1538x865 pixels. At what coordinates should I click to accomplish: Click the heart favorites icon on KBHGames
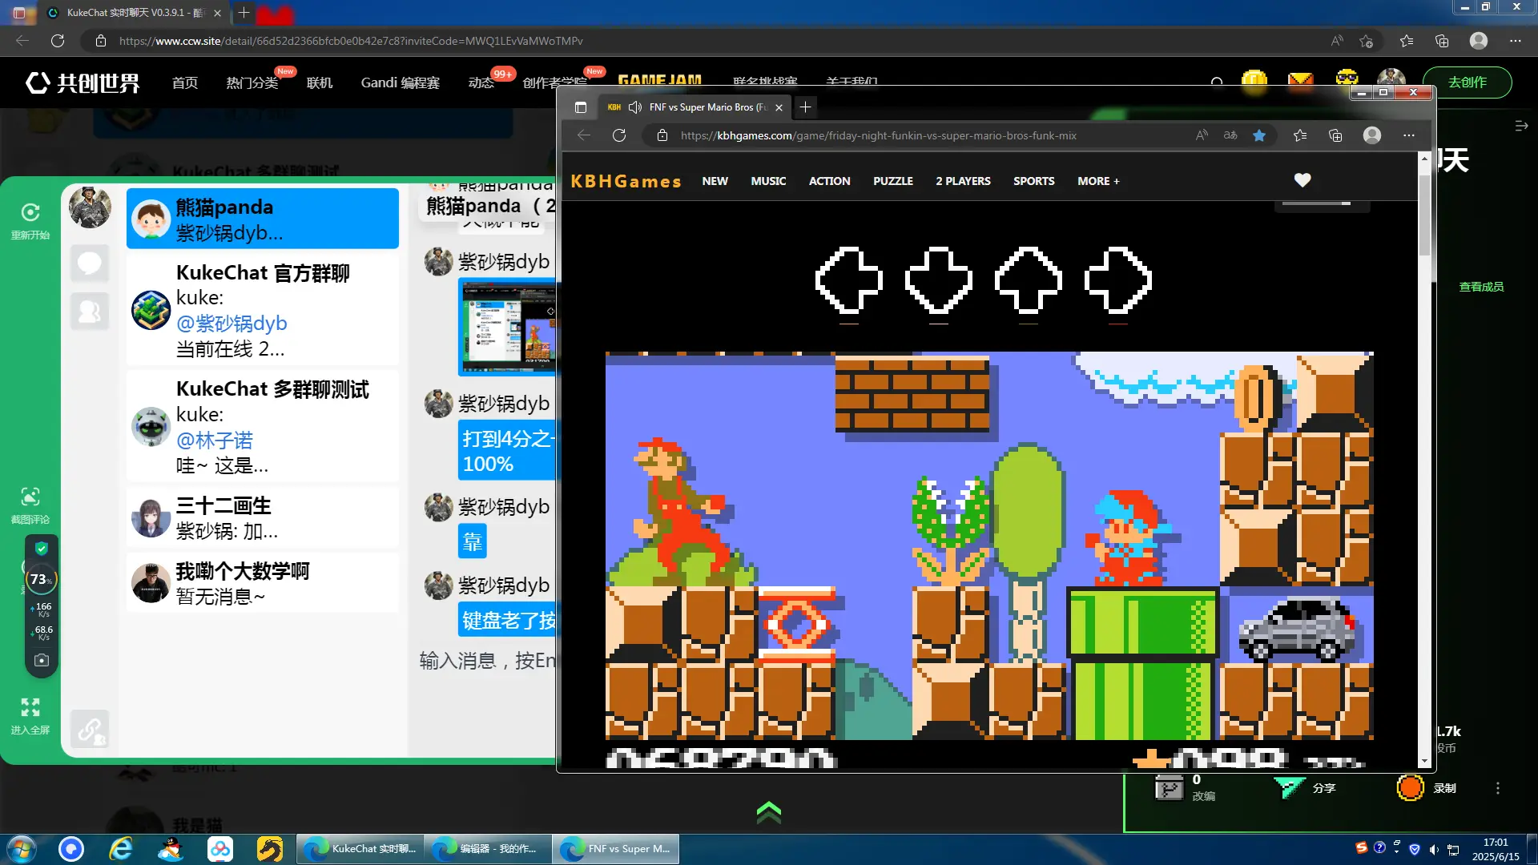pyautogui.click(x=1302, y=180)
